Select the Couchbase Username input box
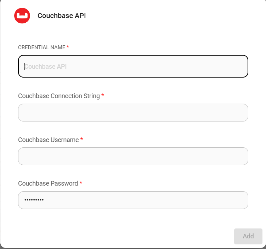The width and height of the screenshot is (266, 249). [133, 156]
